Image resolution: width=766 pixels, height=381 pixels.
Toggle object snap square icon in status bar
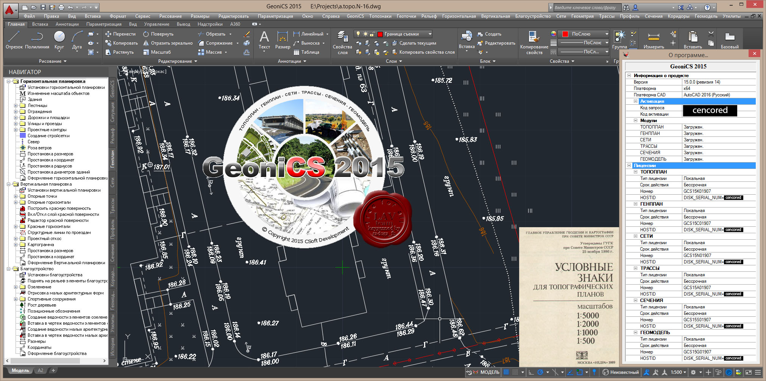point(579,372)
